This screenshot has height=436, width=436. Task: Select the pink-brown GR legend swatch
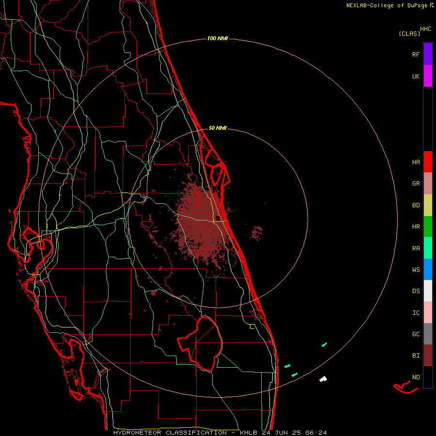[428, 184]
